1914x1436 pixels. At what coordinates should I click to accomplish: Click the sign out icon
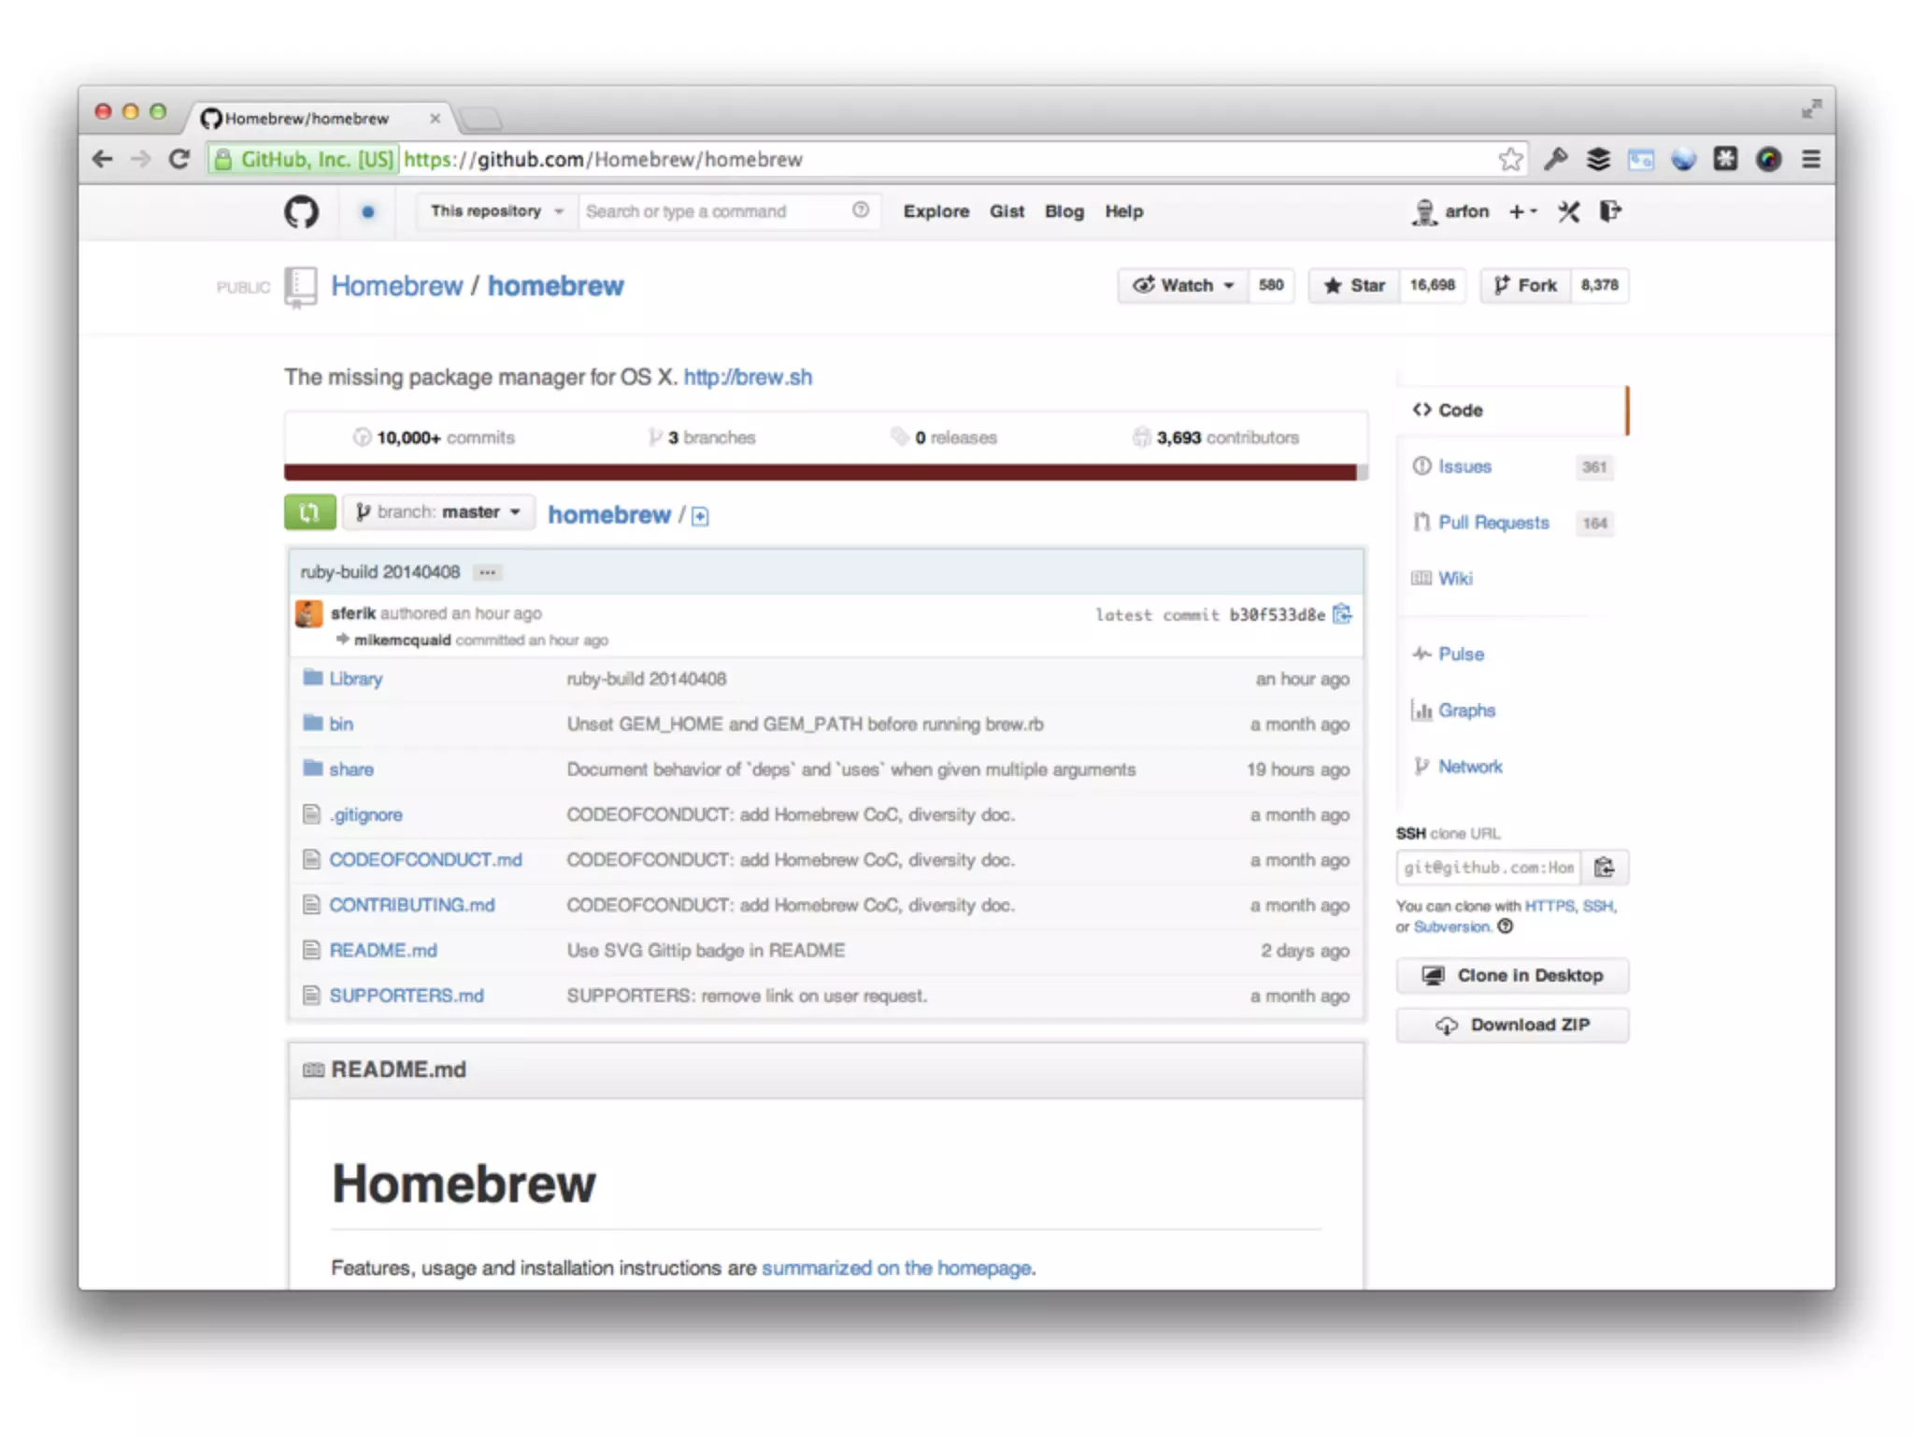point(1609,212)
